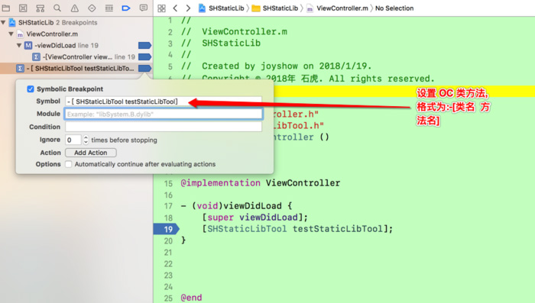Click line number 17 in the gutter
Image resolution: width=535 pixels, height=303 pixels.
coord(169,206)
